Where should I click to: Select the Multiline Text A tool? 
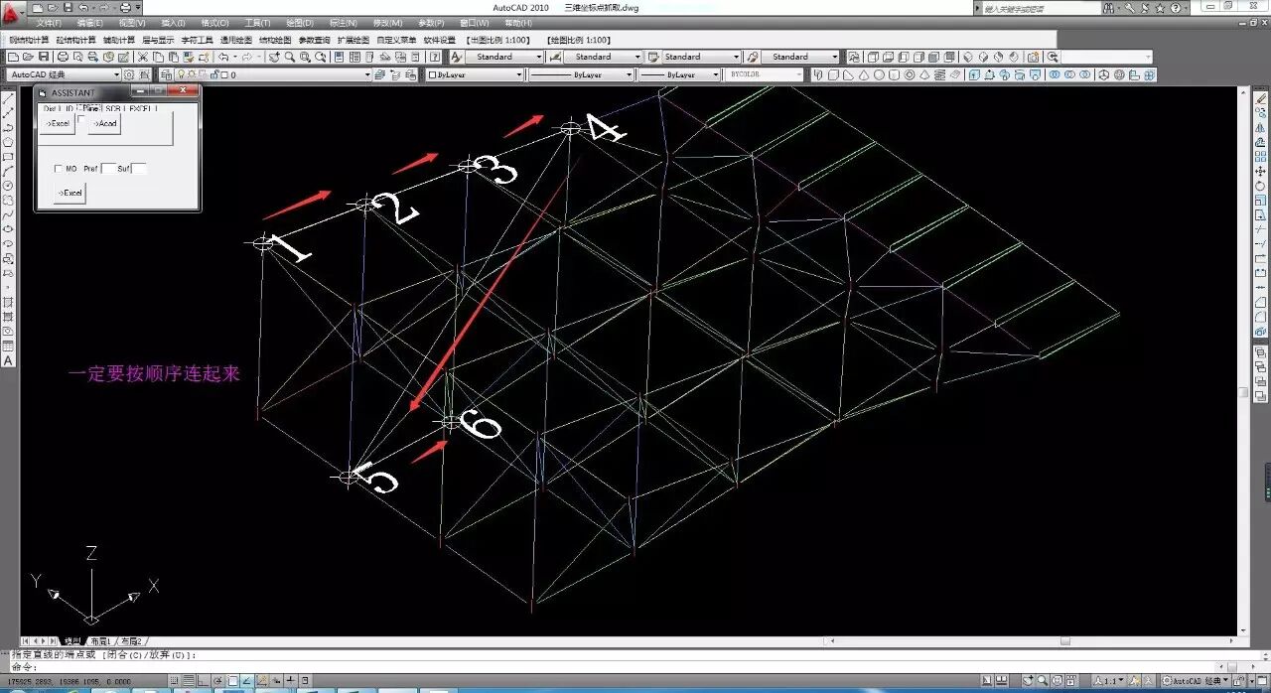click(x=8, y=361)
